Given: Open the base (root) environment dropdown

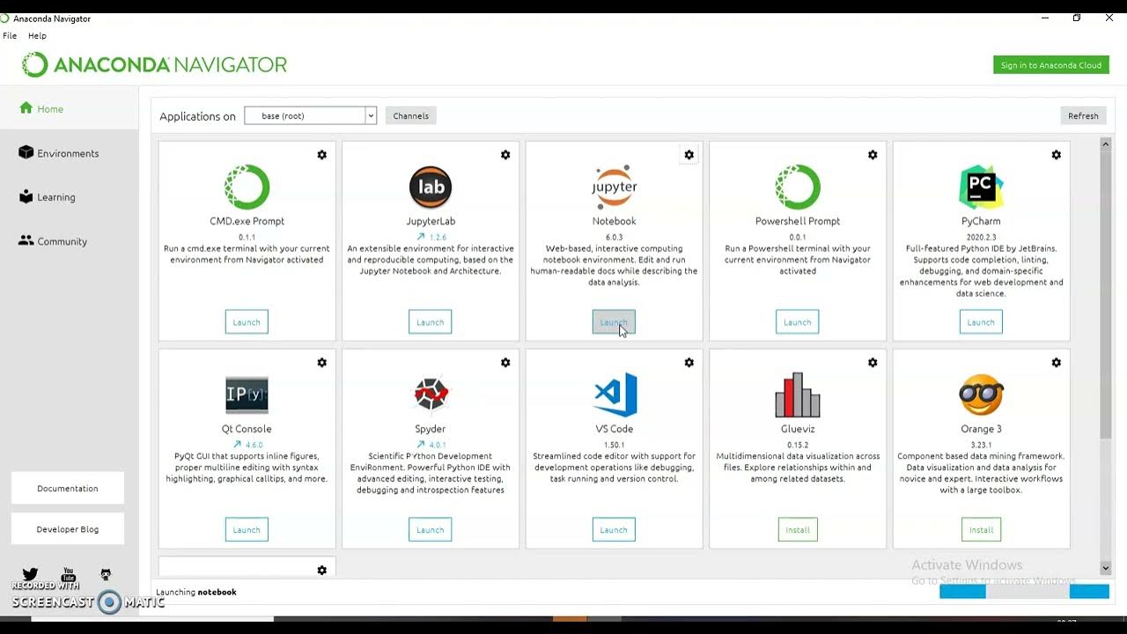Looking at the screenshot, I should coord(310,115).
